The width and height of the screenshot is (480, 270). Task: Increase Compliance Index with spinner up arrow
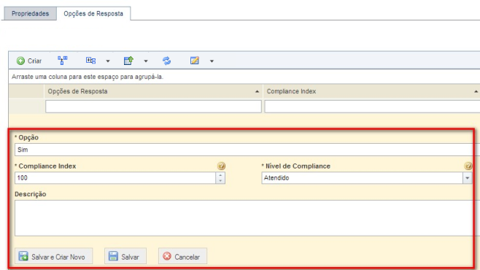tap(220, 175)
